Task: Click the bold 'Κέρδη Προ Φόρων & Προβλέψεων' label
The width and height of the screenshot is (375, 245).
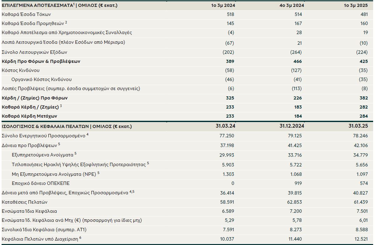Action: tap(41, 61)
